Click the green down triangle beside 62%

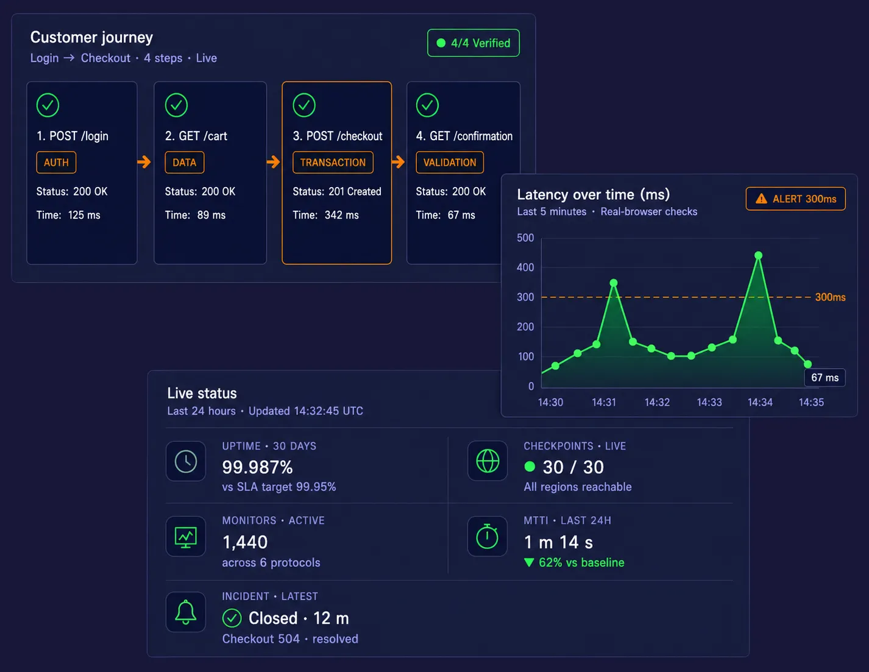[x=529, y=562]
